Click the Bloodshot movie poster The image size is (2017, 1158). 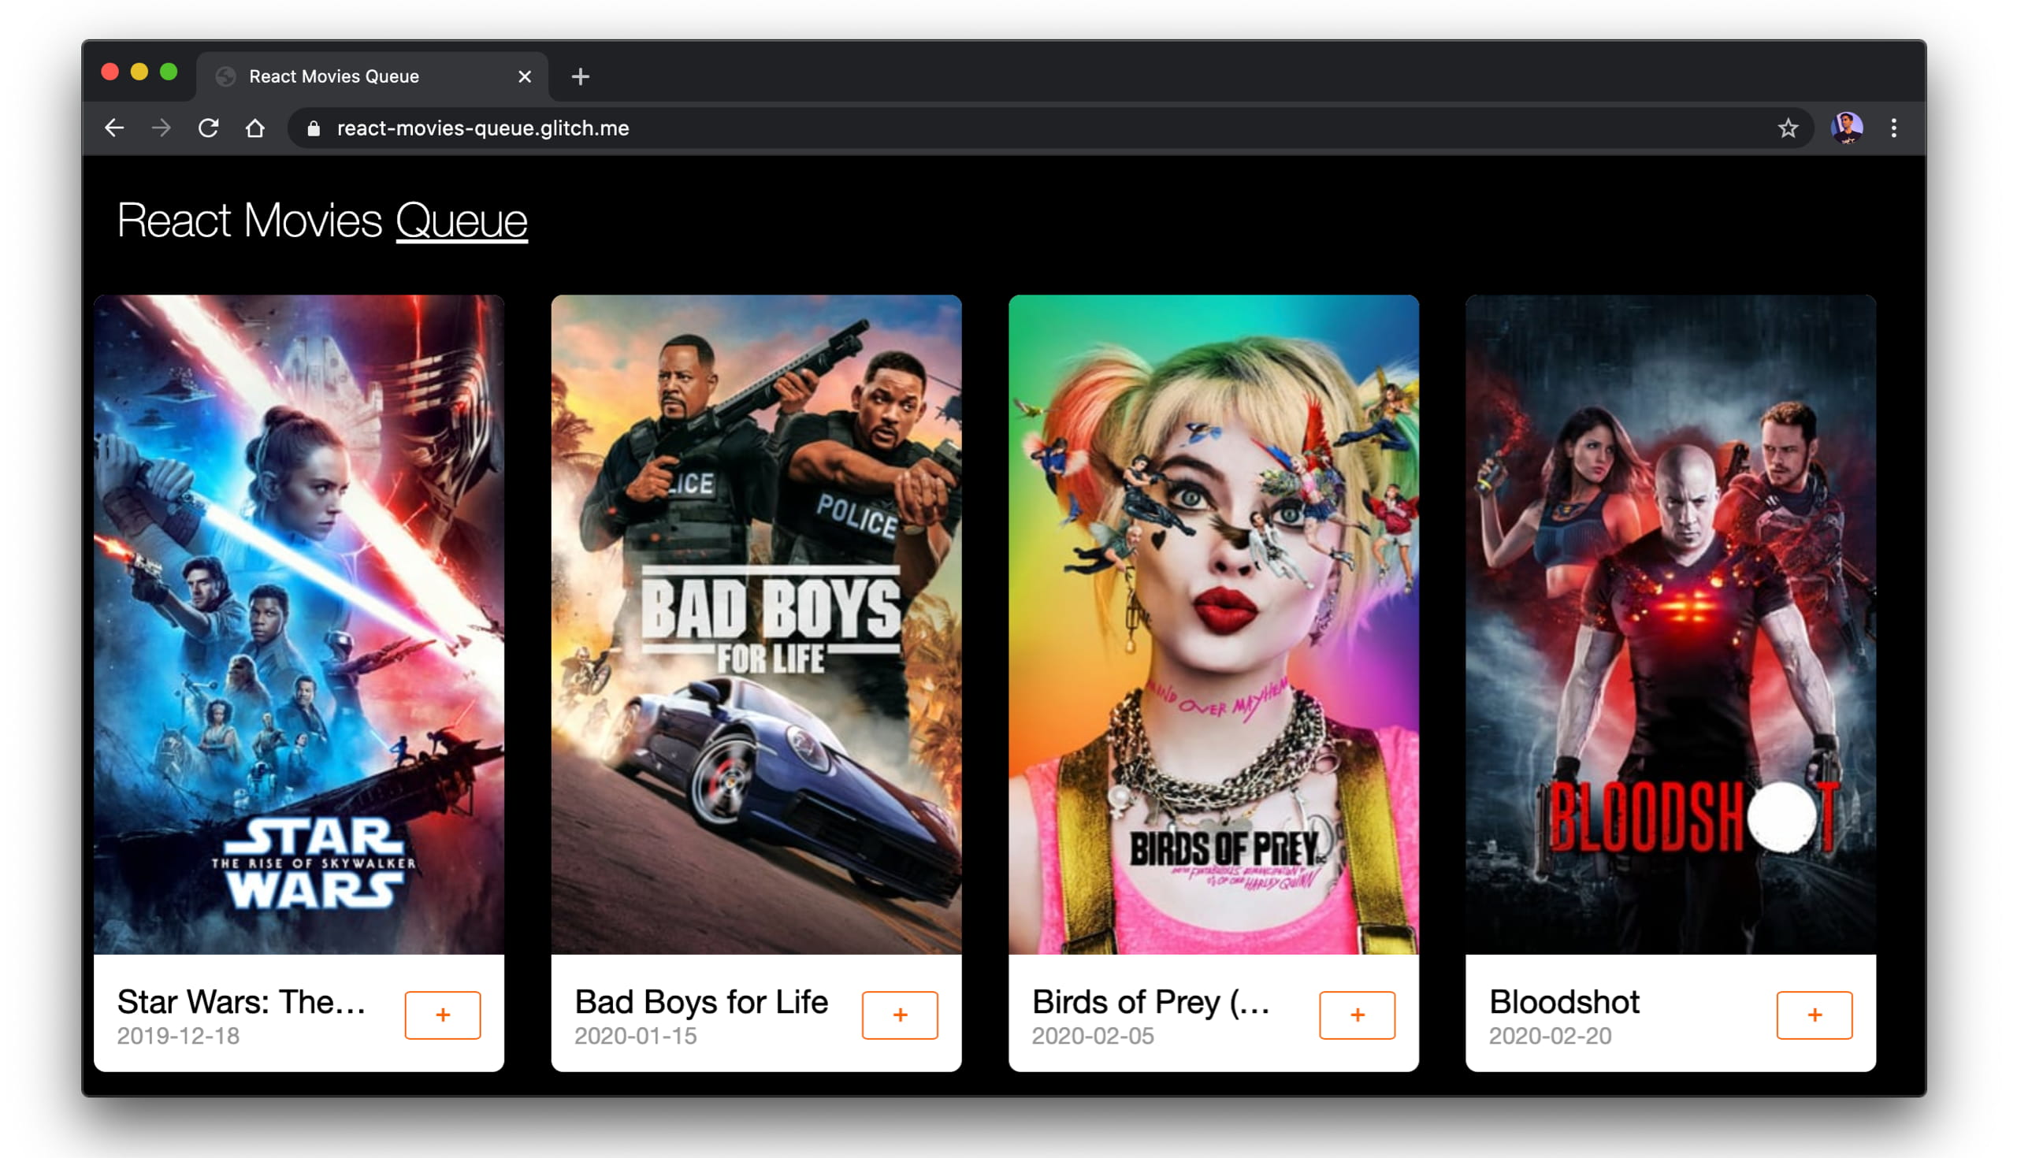coord(1670,624)
